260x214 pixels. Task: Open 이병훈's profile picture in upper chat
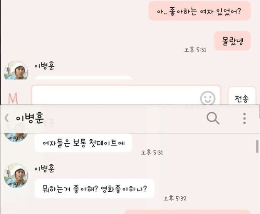[x=16, y=70]
